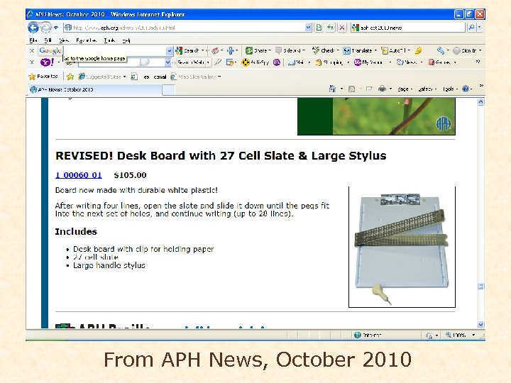Open the Tools menu in menu bar
This screenshot has height=383, width=511.
tap(109, 40)
